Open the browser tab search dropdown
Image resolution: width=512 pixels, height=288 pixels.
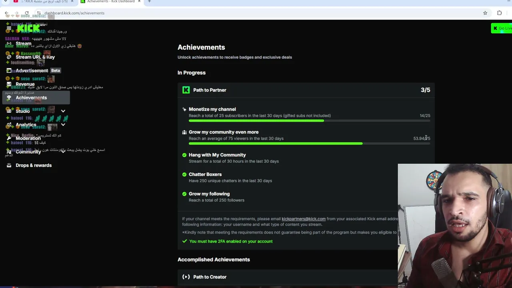6,2
